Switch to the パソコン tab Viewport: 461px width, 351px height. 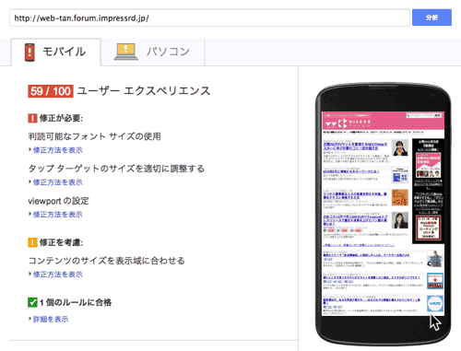[x=152, y=52]
